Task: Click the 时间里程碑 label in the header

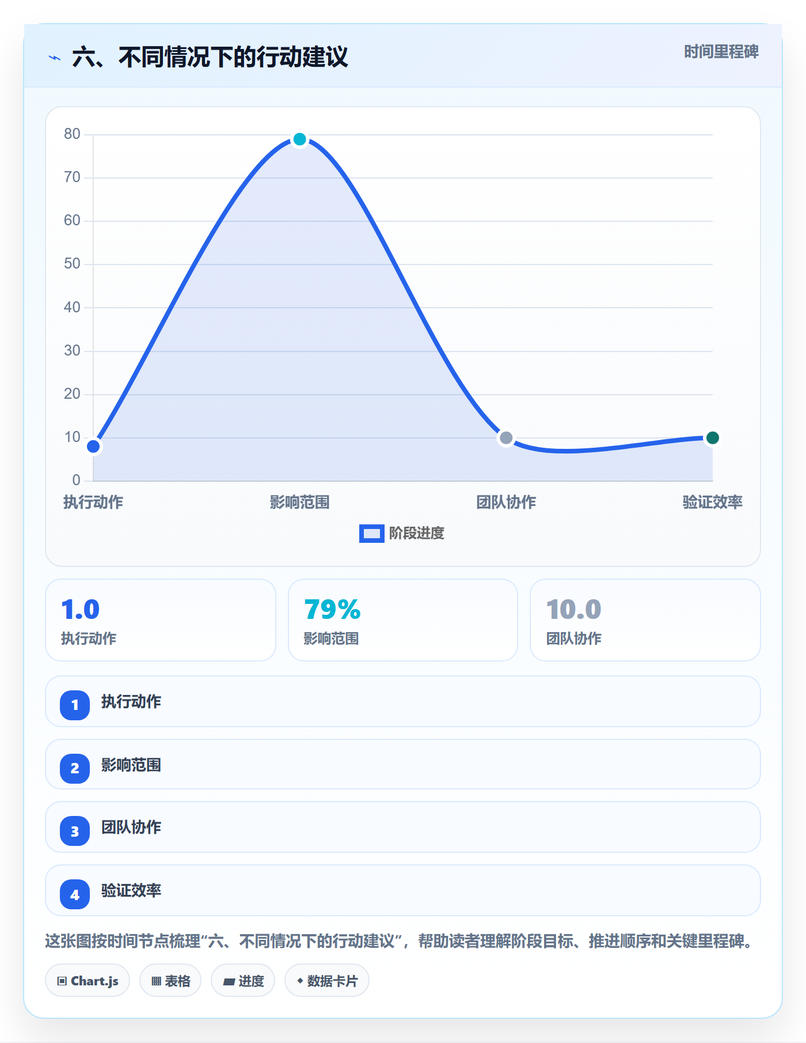Action: [x=721, y=52]
